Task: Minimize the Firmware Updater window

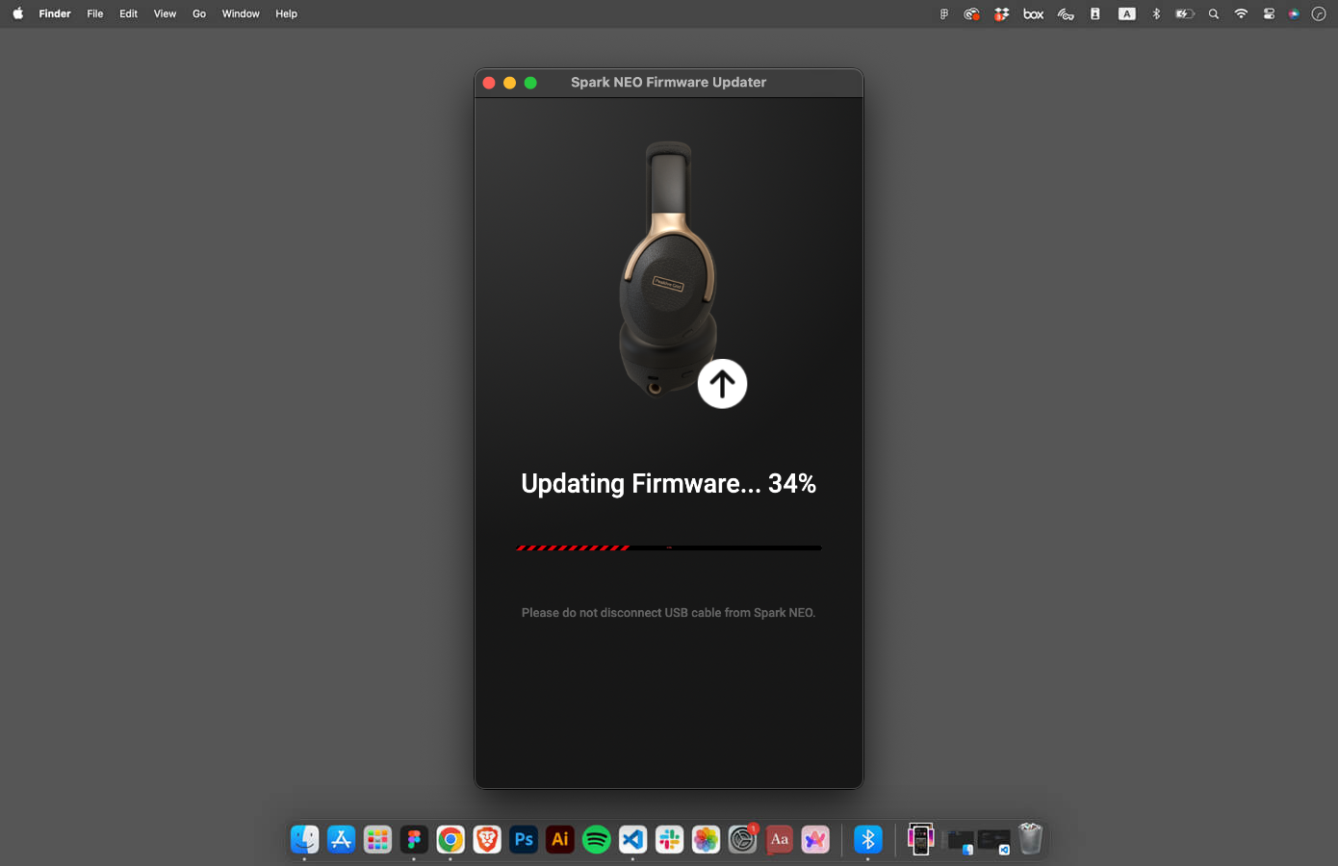Action: [509, 83]
